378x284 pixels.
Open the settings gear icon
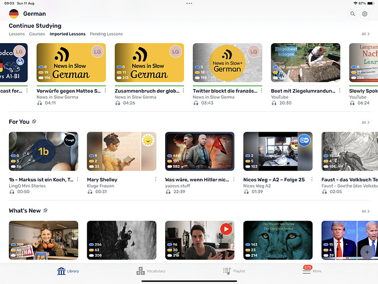point(364,14)
